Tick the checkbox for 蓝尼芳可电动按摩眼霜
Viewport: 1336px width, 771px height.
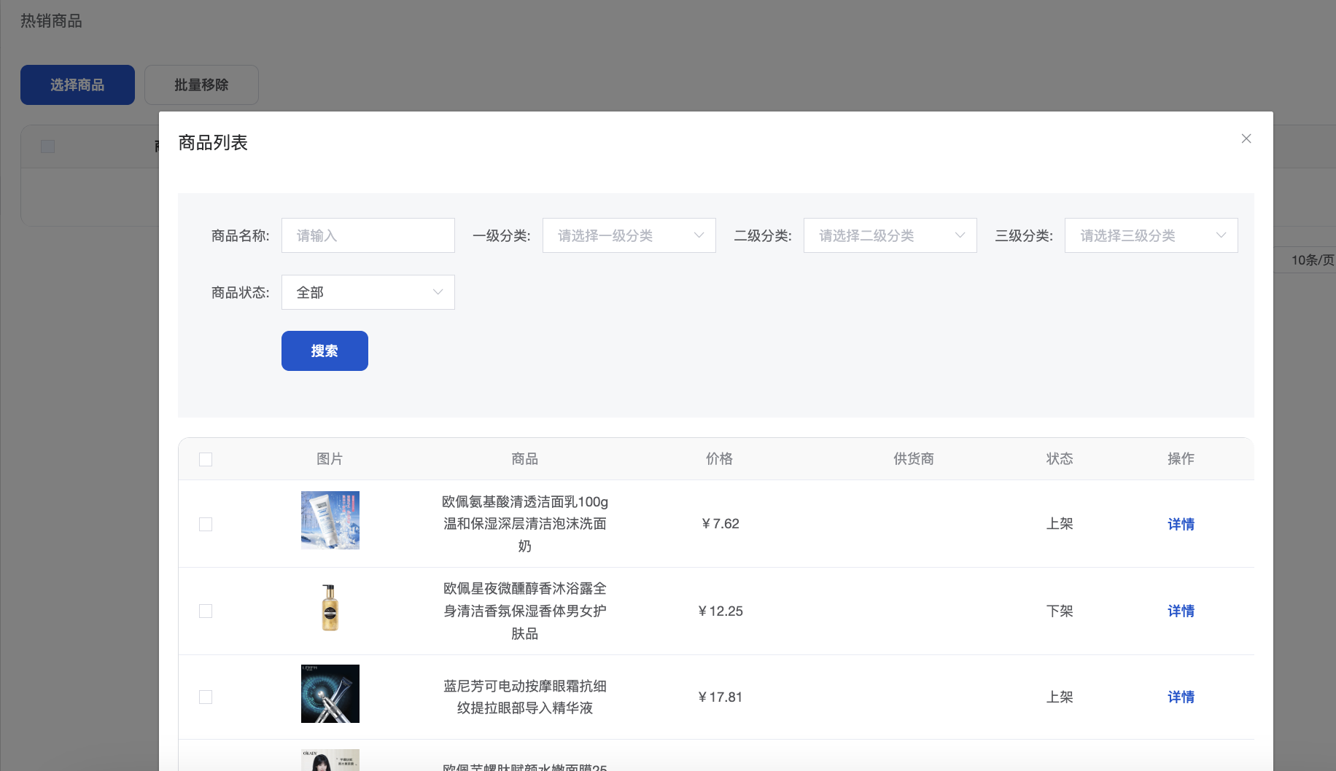click(x=206, y=697)
